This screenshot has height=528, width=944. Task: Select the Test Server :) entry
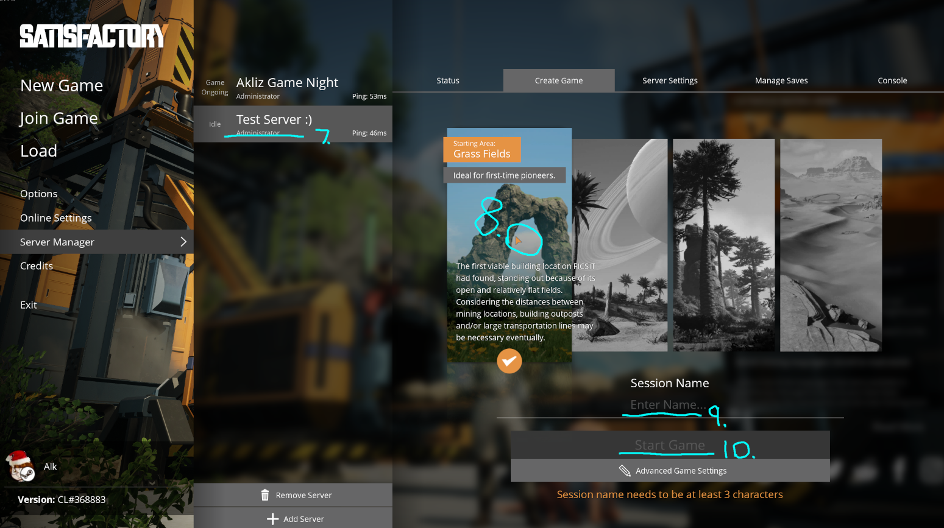tap(293, 124)
